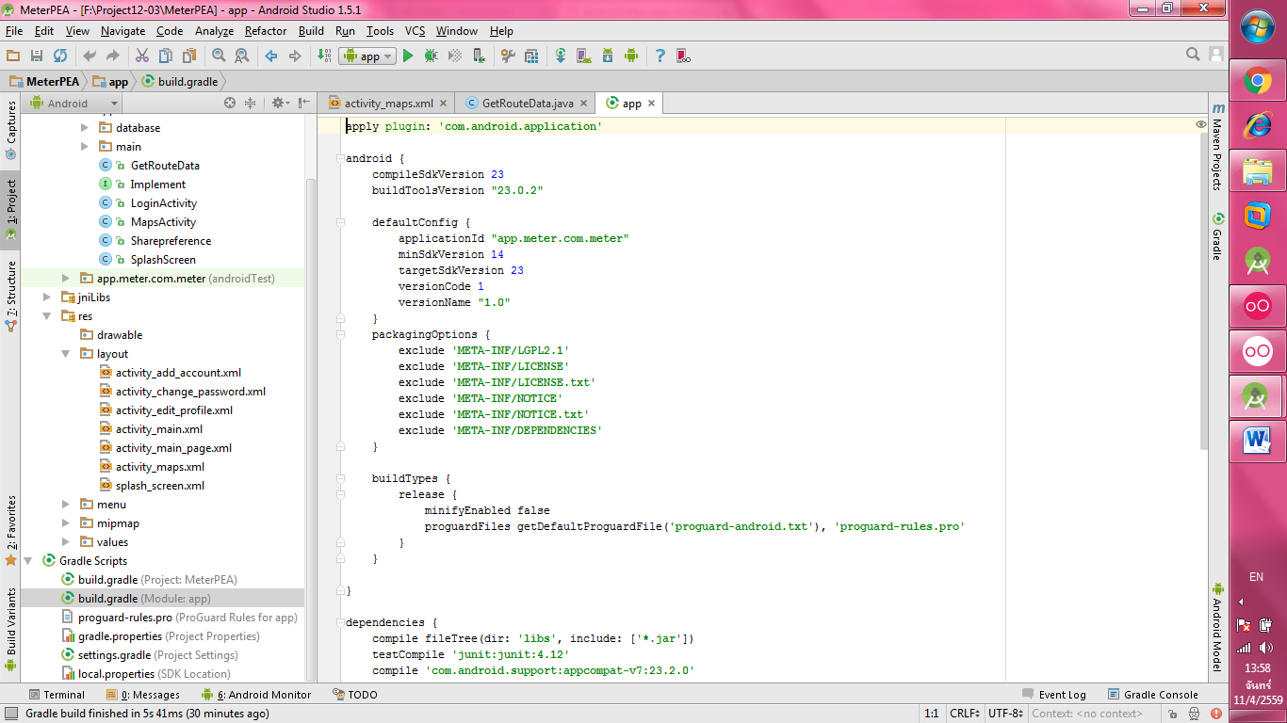Open Android project view dropdown

pyautogui.click(x=73, y=104)
